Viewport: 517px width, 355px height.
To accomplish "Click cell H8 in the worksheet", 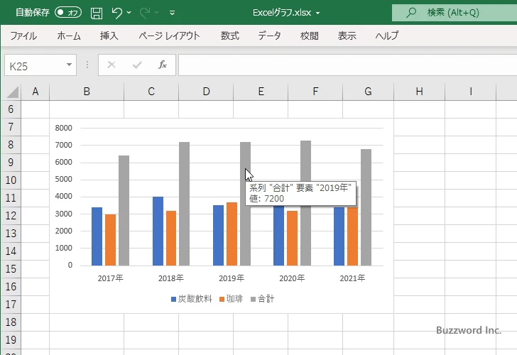I will click(420, 145).
